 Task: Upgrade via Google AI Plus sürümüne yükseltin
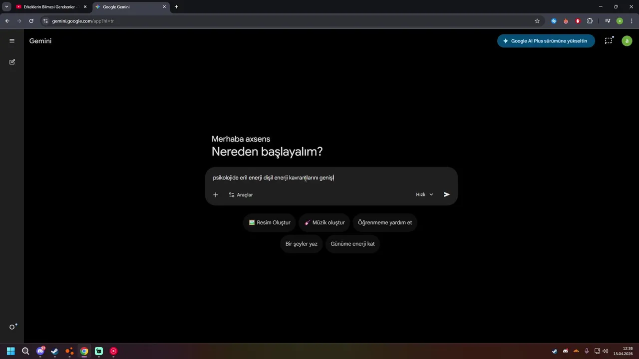coord(546,41)
